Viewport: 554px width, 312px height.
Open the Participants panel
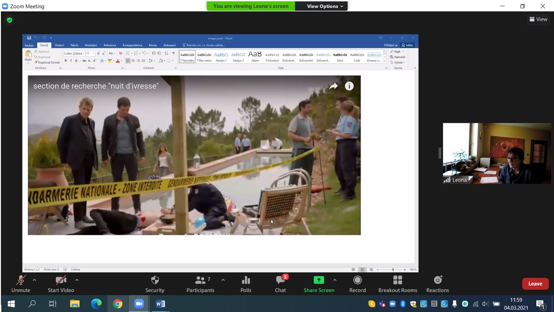coord(200,284)
